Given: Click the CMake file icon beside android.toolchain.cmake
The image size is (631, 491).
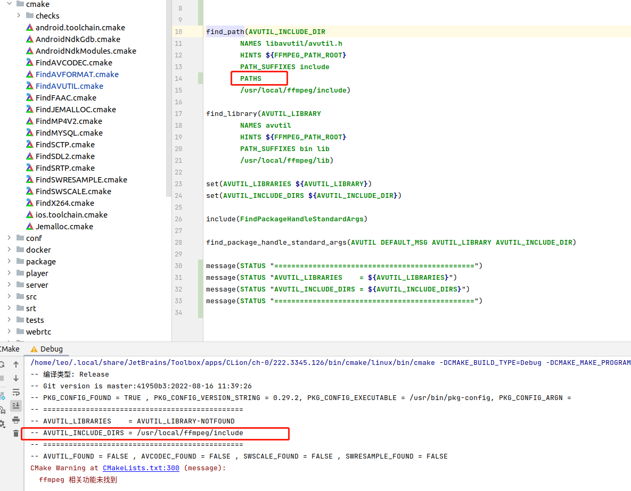Looking at the screenshot, I should pyautogui.click(x=29, y=27).
